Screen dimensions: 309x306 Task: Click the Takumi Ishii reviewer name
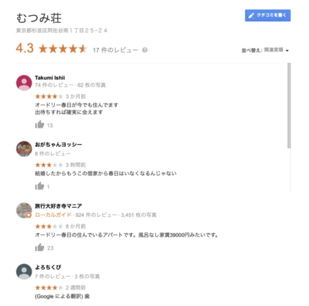tap(50, 78)
